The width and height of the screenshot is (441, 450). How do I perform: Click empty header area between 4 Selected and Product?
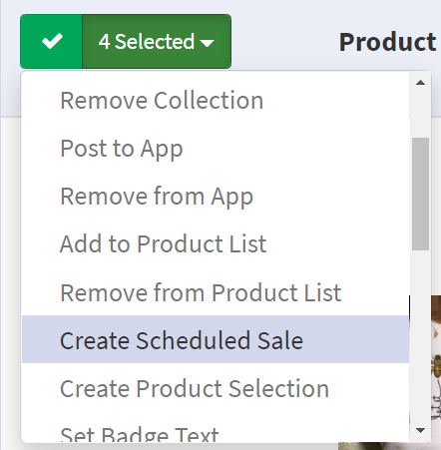tap(285, 42)
